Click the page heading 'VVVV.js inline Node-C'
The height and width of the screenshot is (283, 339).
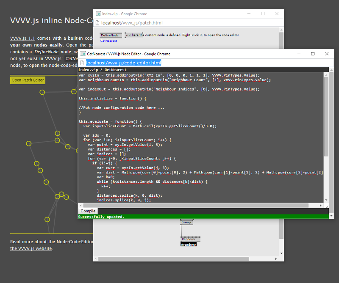[51, 20]
